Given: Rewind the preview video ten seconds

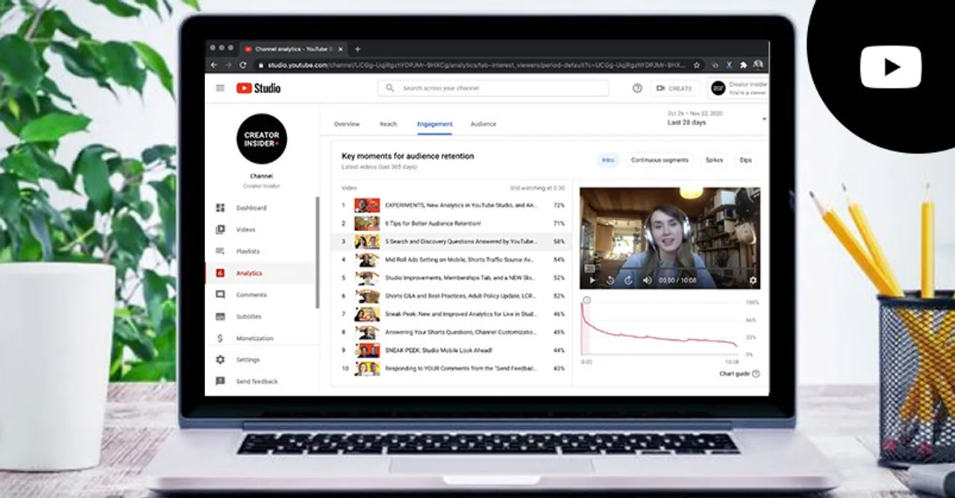Looking at the screenshot, I should 610,280.
